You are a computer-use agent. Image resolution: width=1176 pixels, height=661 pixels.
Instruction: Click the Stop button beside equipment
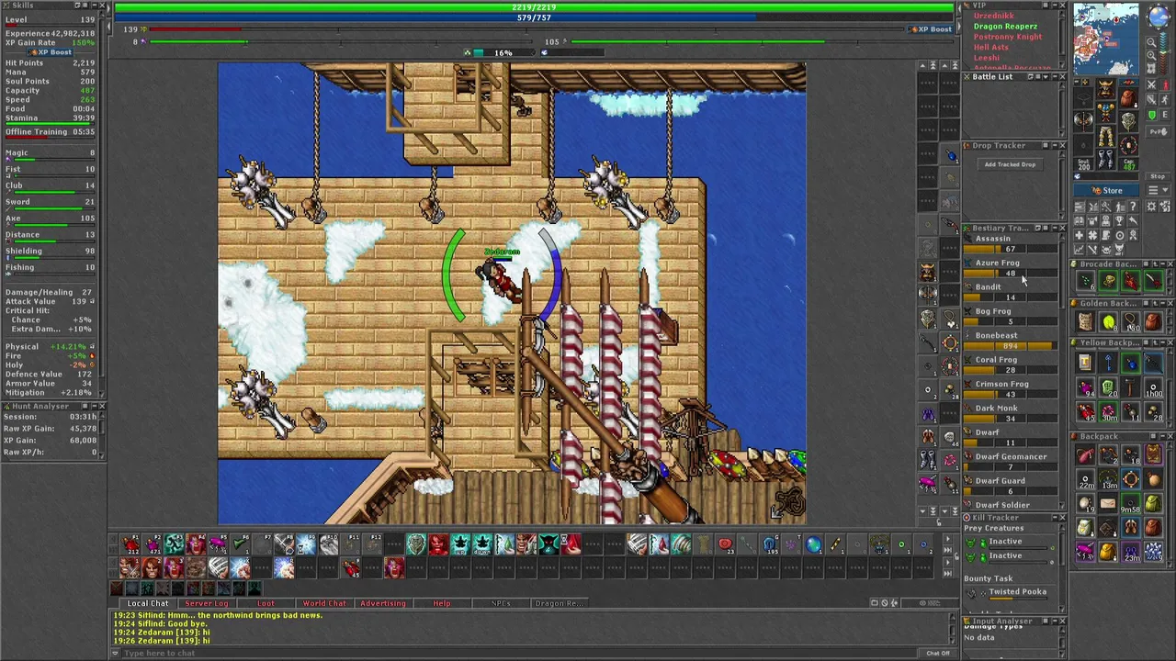(x=1158, y=176)
